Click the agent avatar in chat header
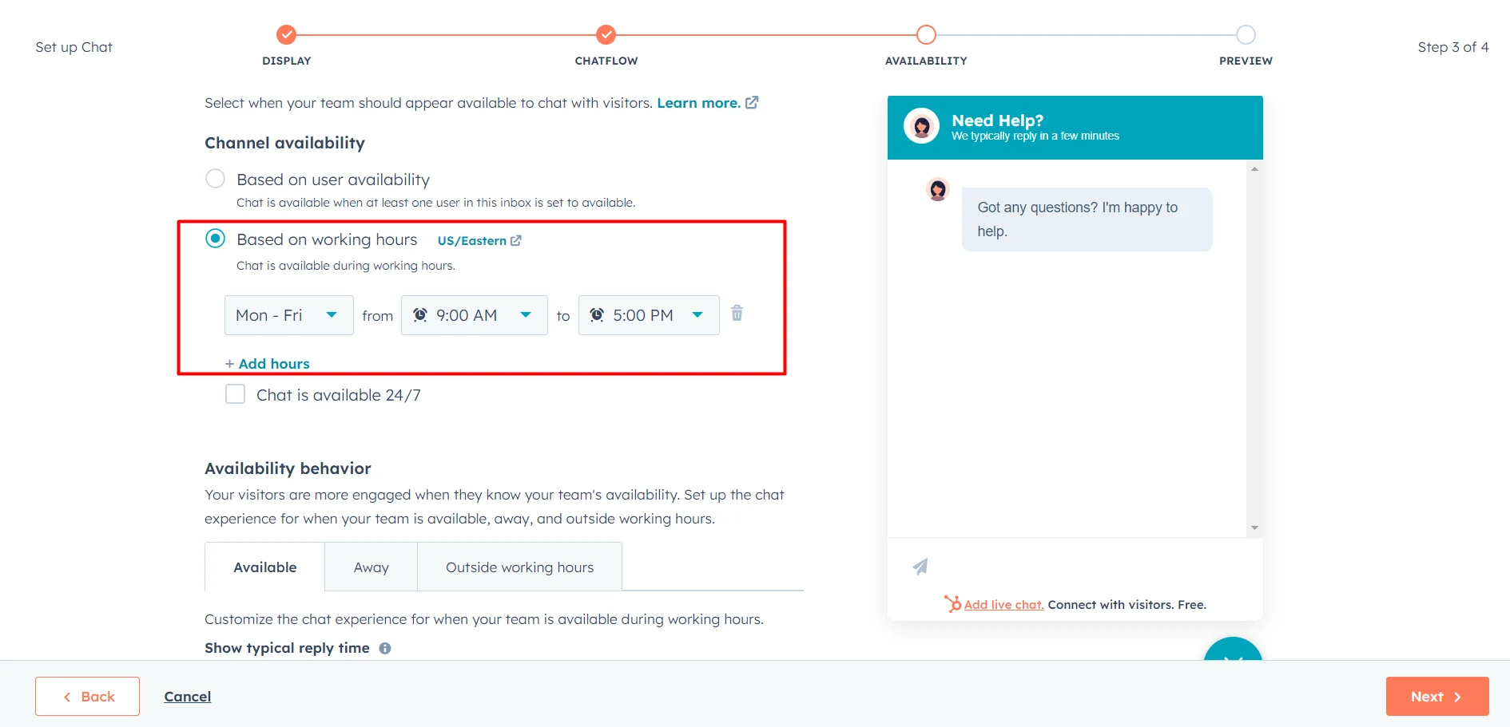The image size is (1510, 727). click(921, 126)
